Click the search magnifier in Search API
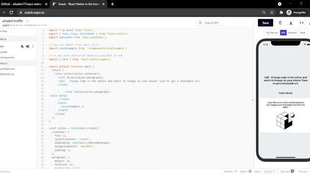The image size is (310, 174). tap(200, 23)
